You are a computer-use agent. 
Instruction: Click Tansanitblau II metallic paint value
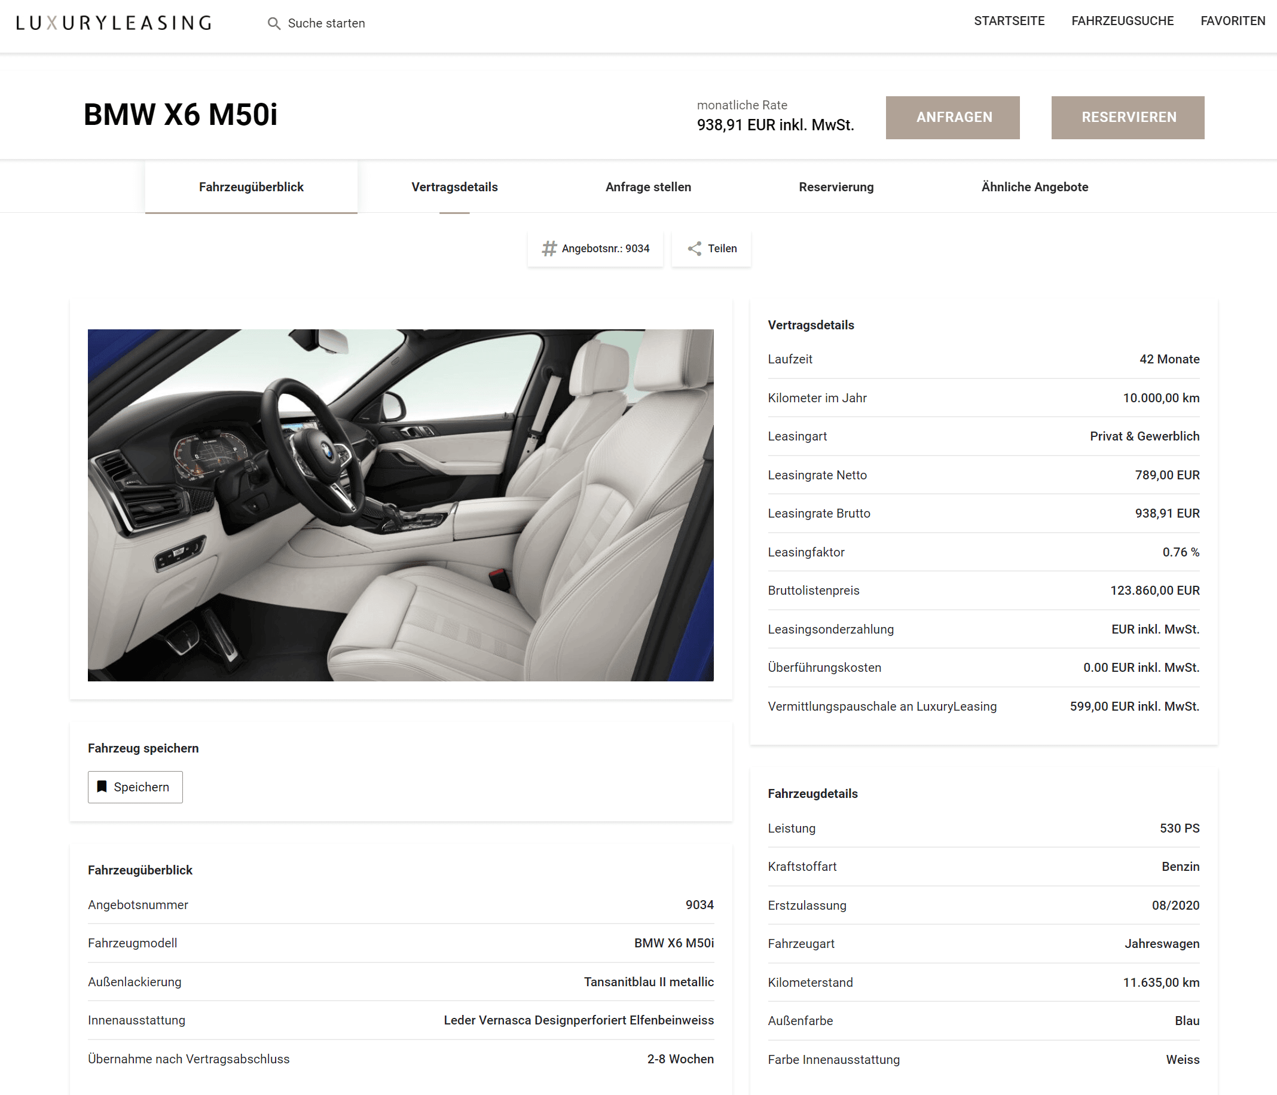point(649,981)
